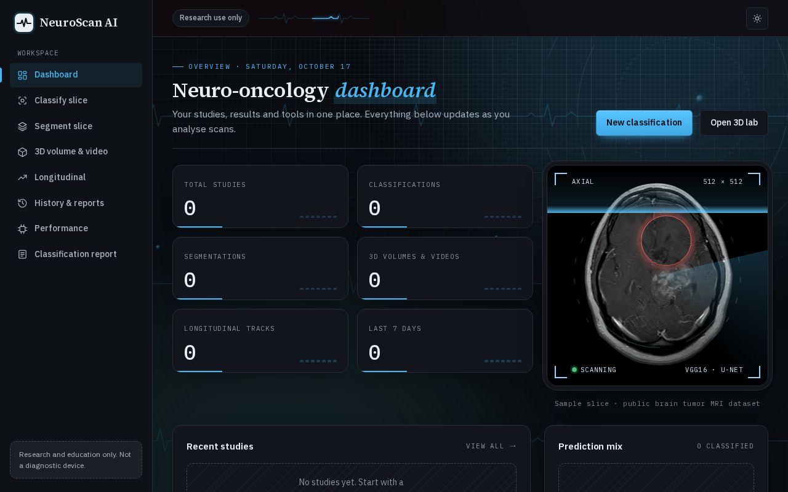Click the Dashboard grid icon in sidebar
This screenshot has width=788, height=492.
[x=22, y=75]
